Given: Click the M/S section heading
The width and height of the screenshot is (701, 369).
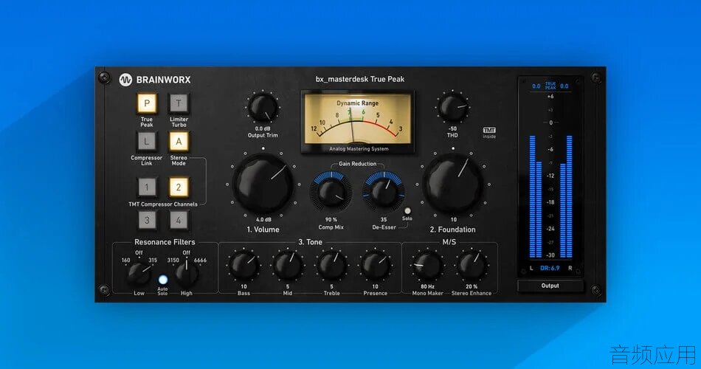Looking at the screenshot, I should [x=449, y=242].
